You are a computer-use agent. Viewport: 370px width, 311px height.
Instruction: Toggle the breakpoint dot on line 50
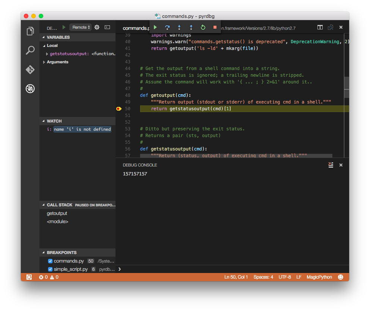click(118, 108)
